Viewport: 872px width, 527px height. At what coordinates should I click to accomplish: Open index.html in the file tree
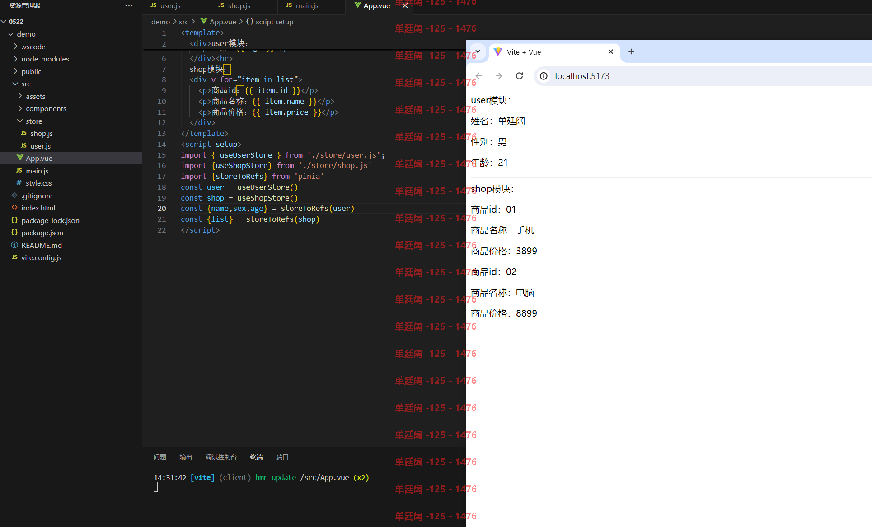click(x=38, y=208)
